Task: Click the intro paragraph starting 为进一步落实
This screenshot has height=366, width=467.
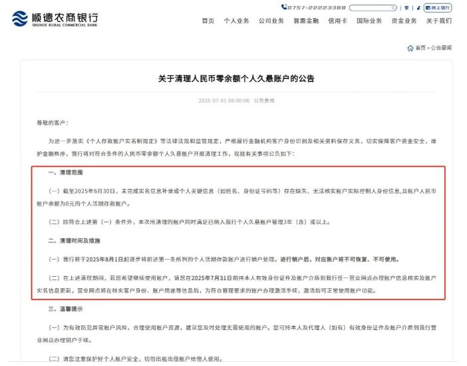Action: [x=236, y=148]
